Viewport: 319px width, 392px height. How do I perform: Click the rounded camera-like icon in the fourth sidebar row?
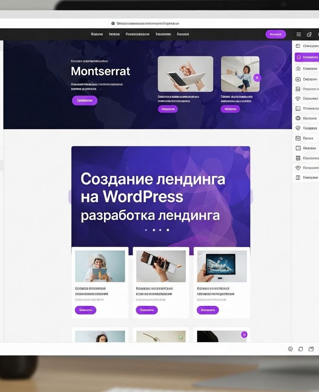coord(298,79)
